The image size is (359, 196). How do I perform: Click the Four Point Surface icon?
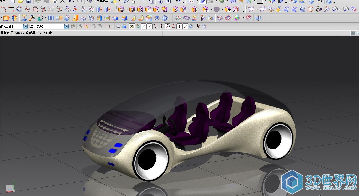251,10
